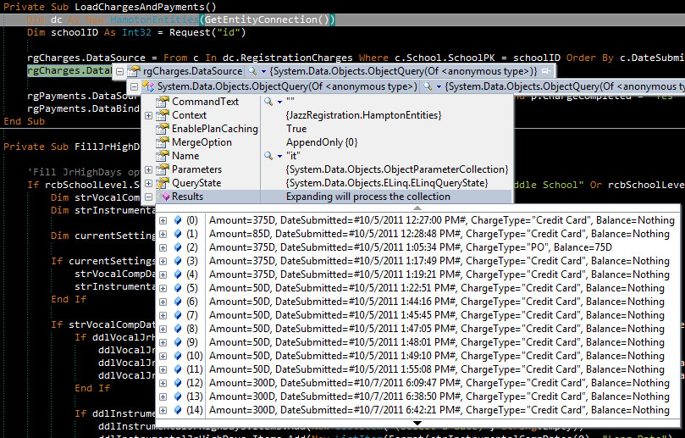Click GetEntityConnection() in the highlighted line
This screenshot has width=685, height=438.
(267, 19)
